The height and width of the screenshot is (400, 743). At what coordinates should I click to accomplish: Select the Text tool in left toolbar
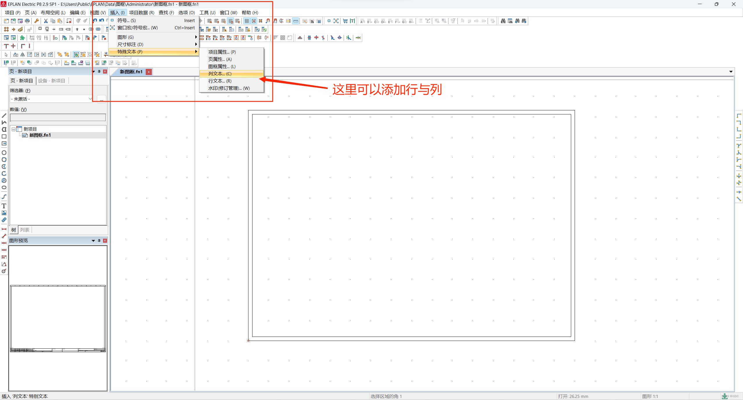click(4, 206)
